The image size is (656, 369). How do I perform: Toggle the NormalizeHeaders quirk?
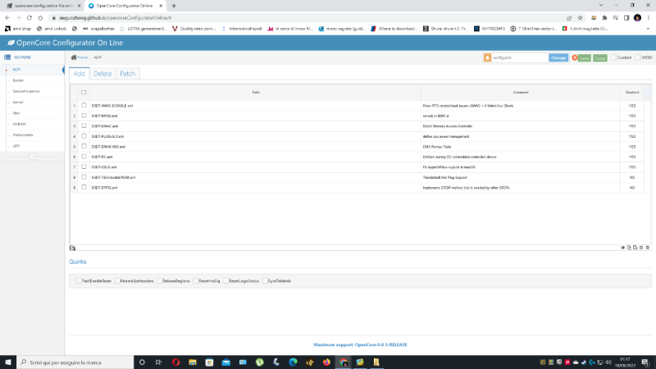117,280
